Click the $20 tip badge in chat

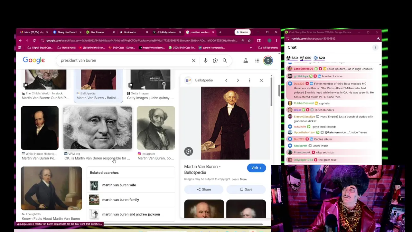(x=319, y=58)
